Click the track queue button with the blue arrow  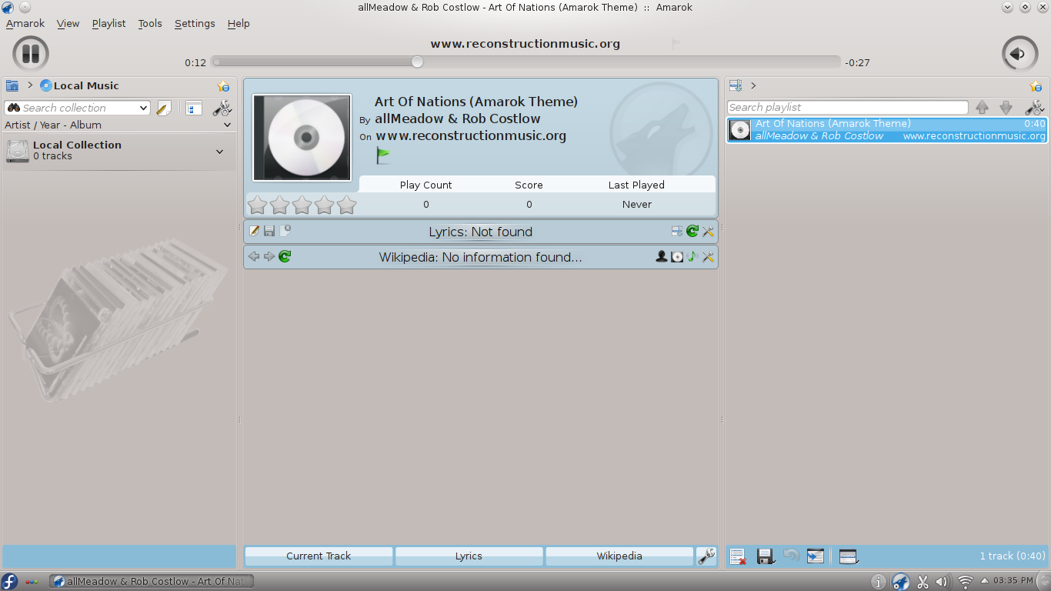coord(816,556)
